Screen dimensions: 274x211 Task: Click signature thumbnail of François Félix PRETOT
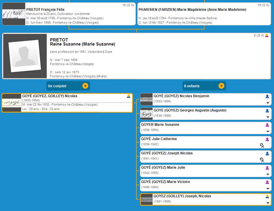click(14, 14)
